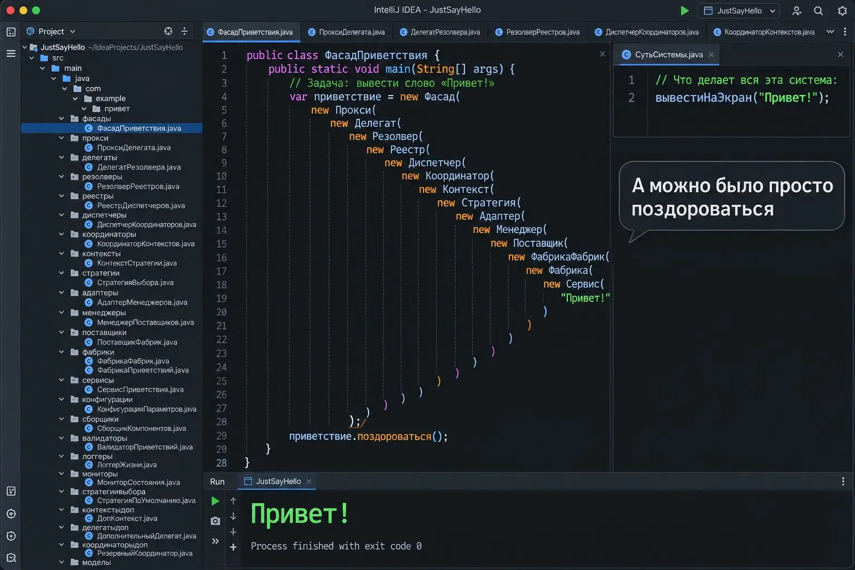Switch to ПроксиДелегата.java tab
The height and width of the screenshot is (570, 855).
[346, 32]
